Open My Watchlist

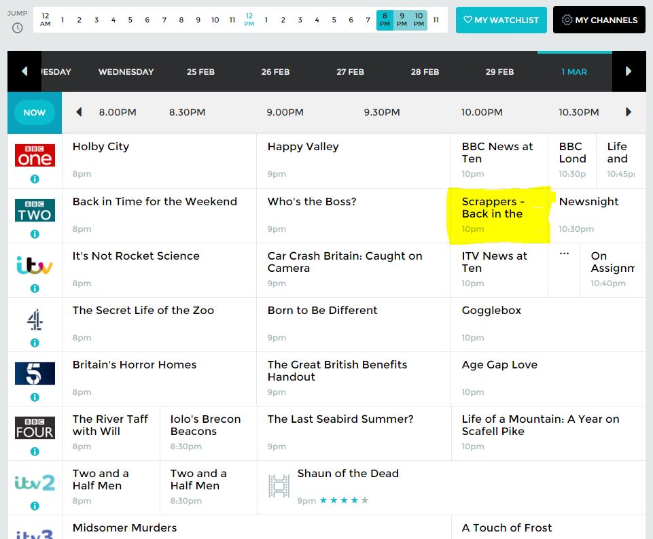pos(501,20)
